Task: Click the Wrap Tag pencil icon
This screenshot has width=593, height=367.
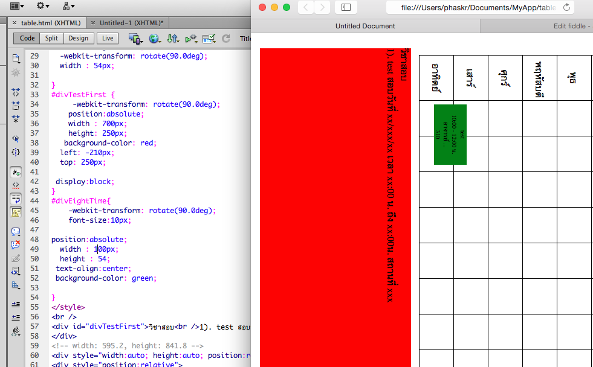Action: tap(16, 258)
